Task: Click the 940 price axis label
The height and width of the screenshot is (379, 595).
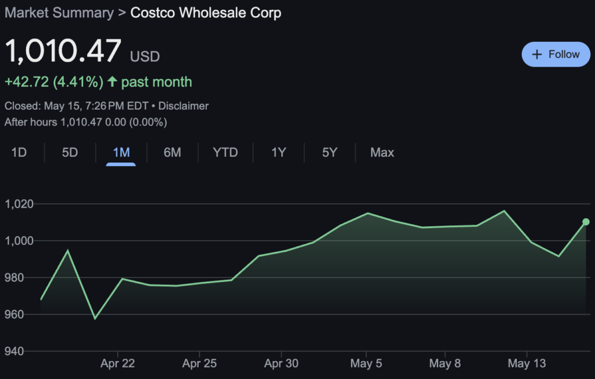Action: coord(14,351)
